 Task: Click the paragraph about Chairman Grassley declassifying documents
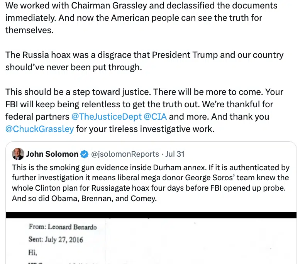pos(141,6)
